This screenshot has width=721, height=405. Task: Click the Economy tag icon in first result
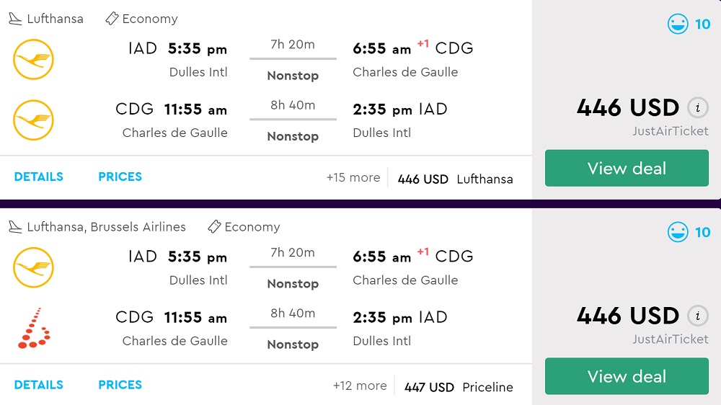click(112, 19)
